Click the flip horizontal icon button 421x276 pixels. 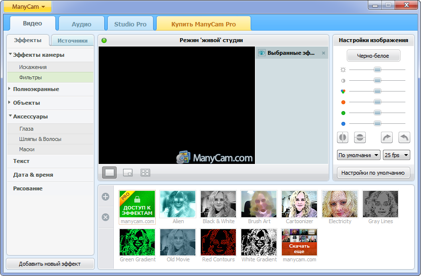tap(343, 138)
